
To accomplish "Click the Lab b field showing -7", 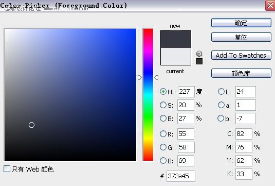I will pyautogui.click(x=246, y=119).
